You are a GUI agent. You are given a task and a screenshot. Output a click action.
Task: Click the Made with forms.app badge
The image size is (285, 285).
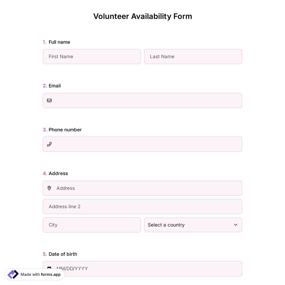[x=35, y=274]
